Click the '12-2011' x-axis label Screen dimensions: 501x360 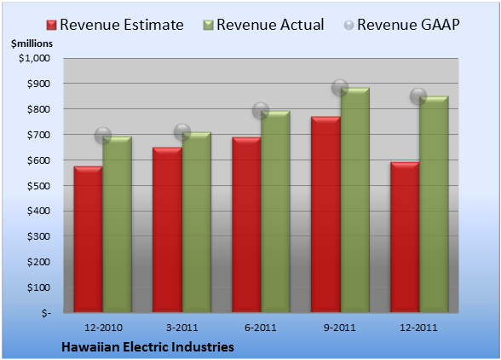pos(418,328)
